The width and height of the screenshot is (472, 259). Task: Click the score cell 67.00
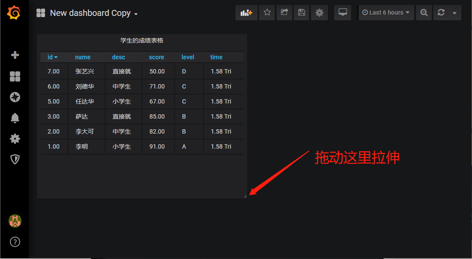click(x=158, y=101)
